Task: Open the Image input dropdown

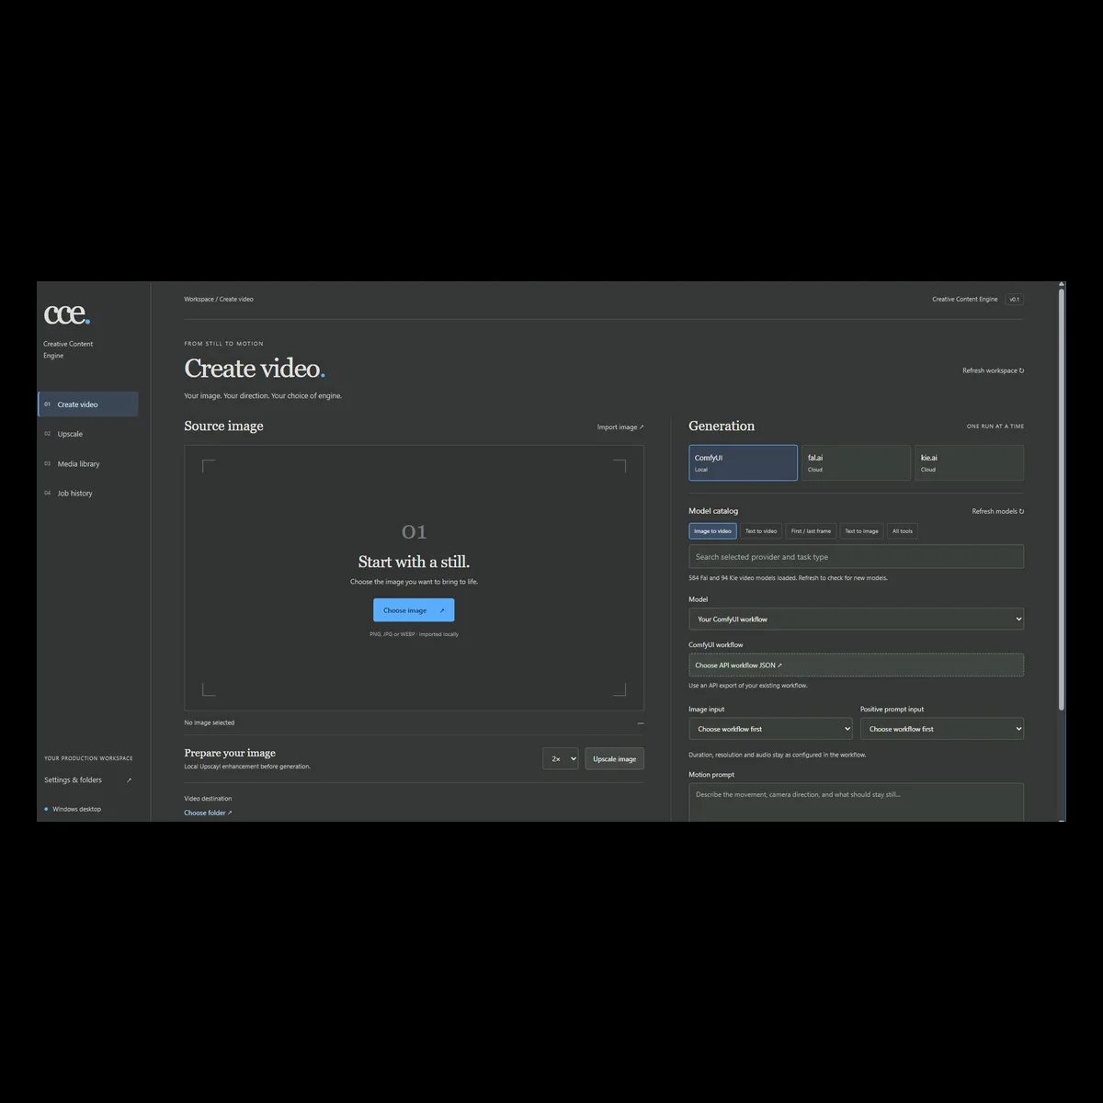Action: (770, 729)
